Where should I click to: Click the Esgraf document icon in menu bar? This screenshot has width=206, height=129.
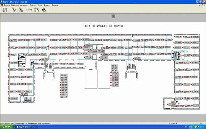(2, 5)
